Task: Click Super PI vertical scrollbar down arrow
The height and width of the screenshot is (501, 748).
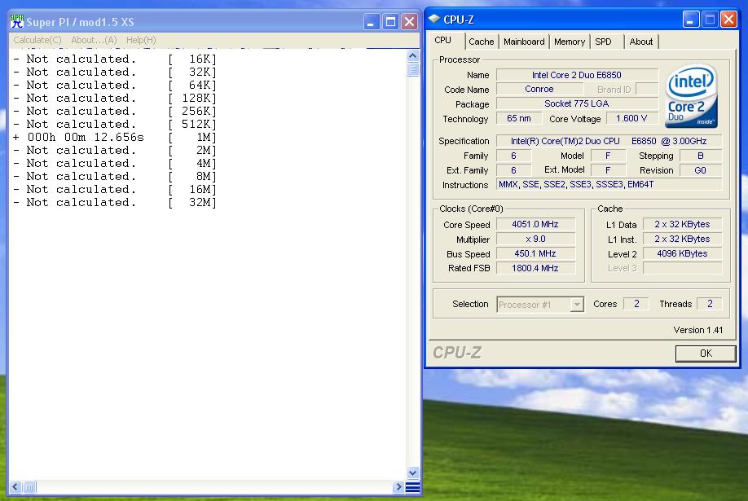Action: pos(412,472)
